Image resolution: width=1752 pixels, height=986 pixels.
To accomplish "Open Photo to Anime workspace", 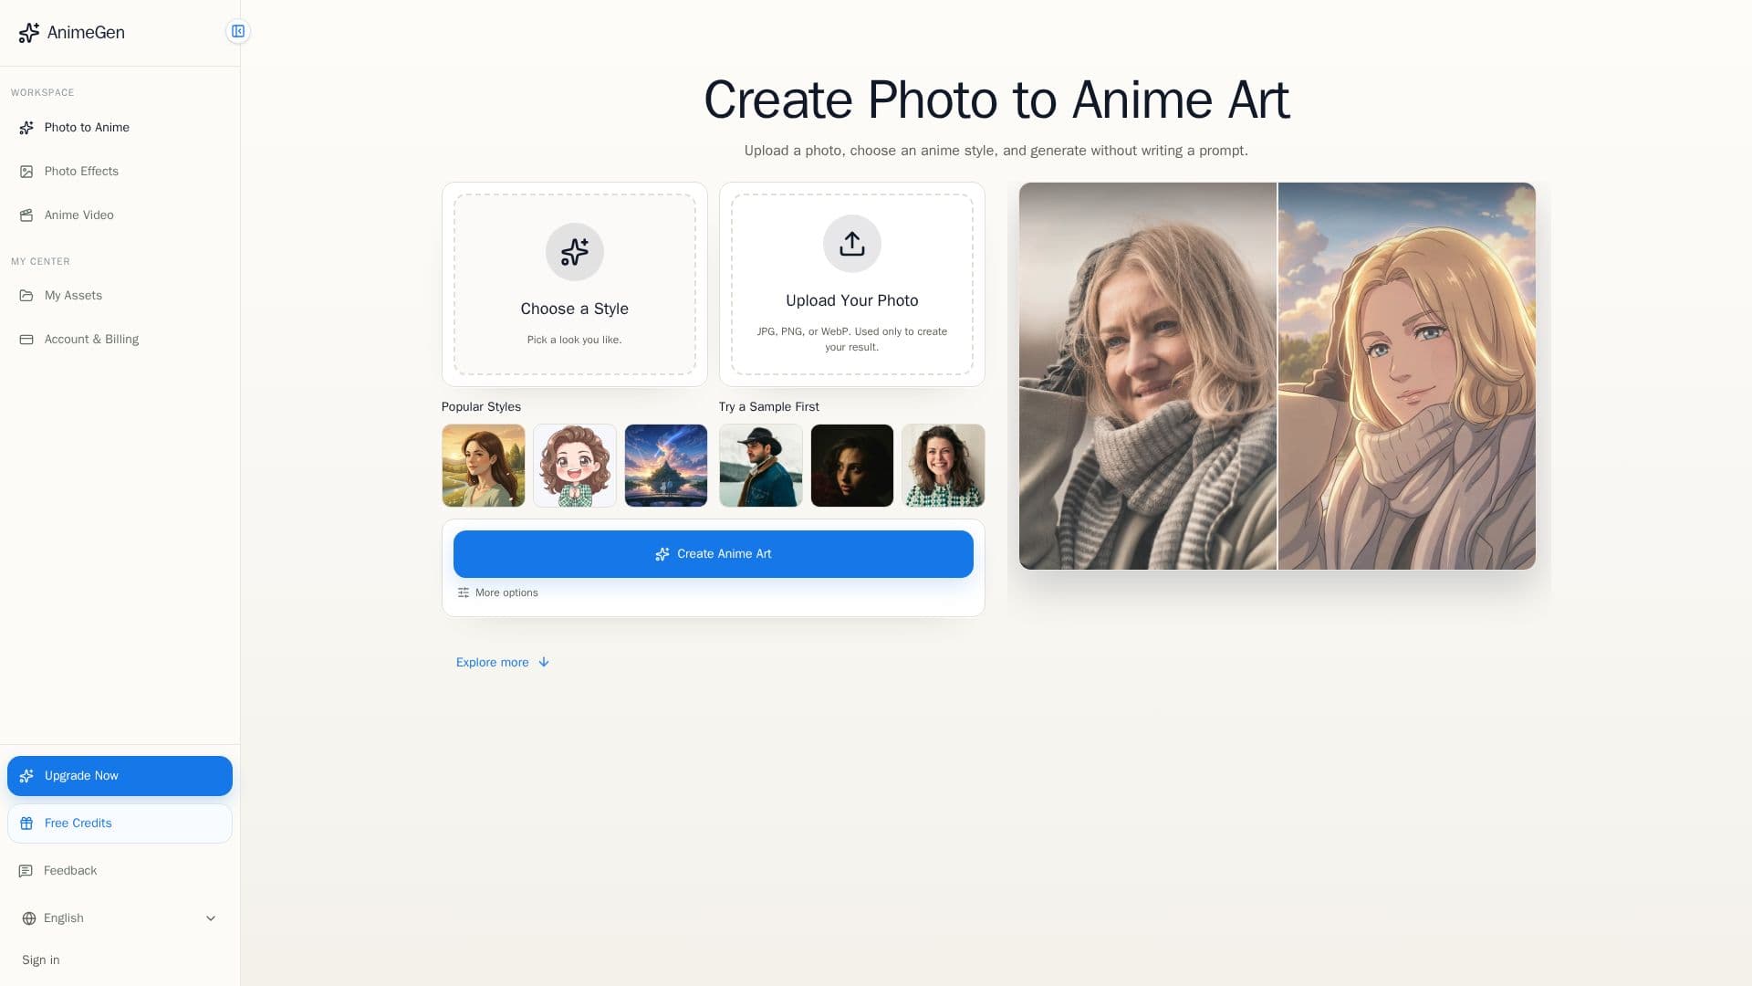I will (120, 128).
